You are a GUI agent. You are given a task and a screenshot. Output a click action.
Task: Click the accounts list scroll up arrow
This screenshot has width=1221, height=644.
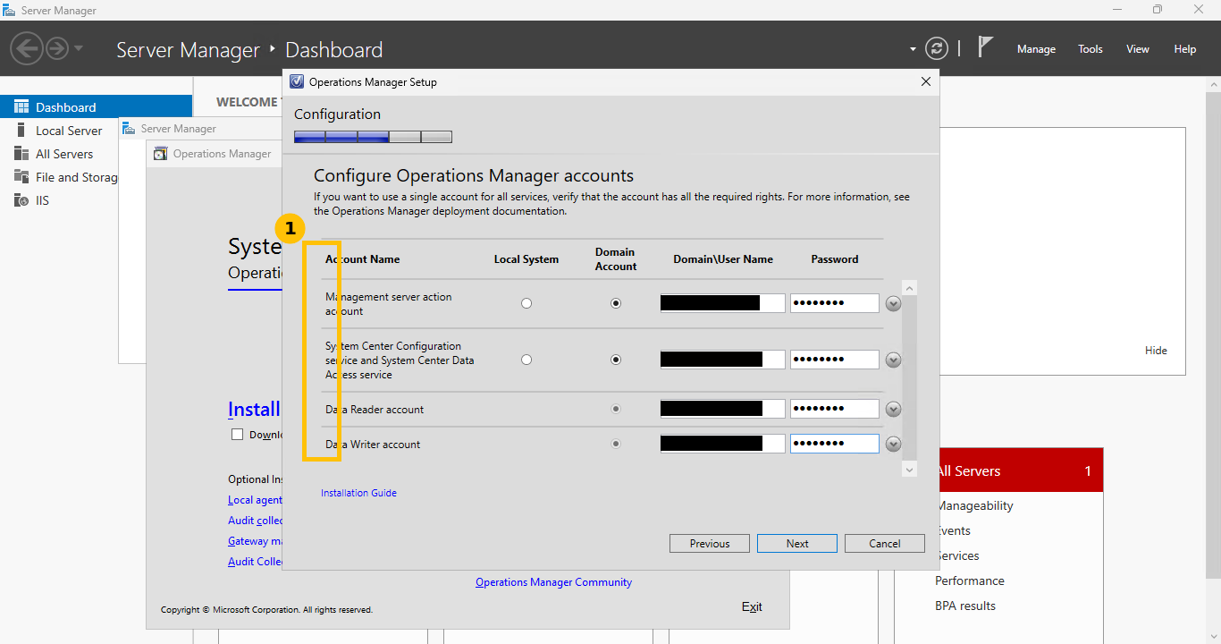910,288
